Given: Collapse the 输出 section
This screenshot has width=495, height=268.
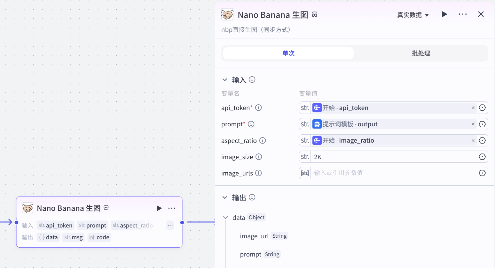Looking at the screenshot, I should 225,197.
